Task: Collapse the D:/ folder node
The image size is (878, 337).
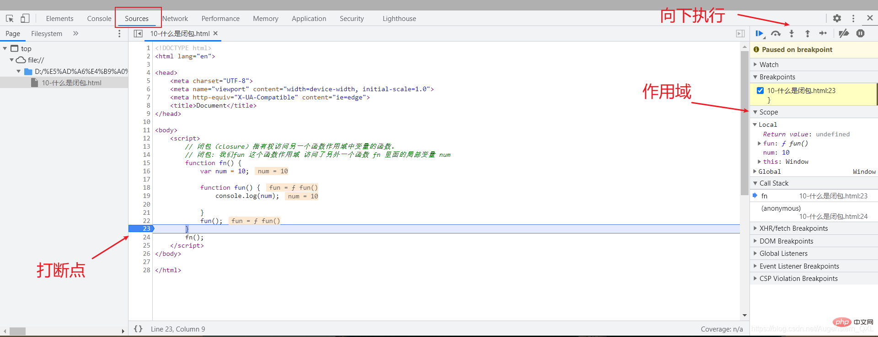Action: tap(19, 71)
